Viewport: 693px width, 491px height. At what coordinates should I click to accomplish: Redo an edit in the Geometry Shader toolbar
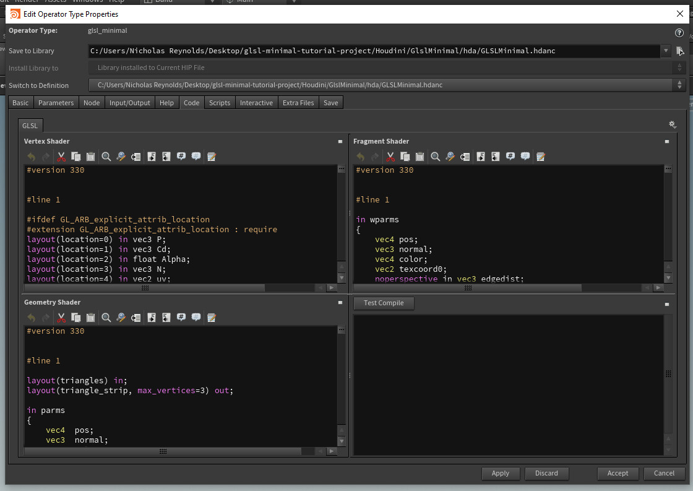(x=45, y=318)
